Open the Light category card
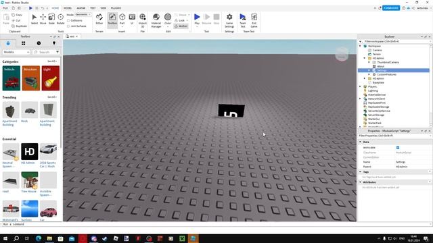The width and height of the screenshot is (433, 243). (51, 78)
